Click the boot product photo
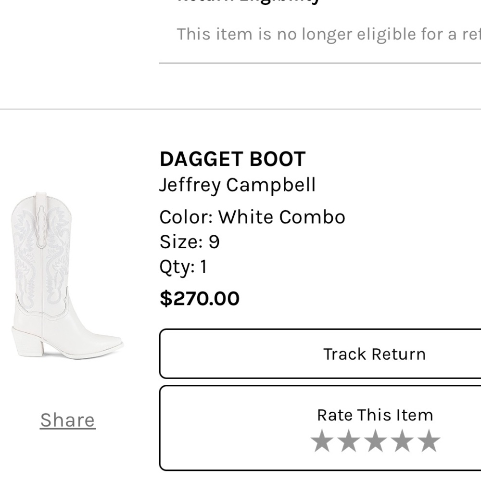 (67, 277)
